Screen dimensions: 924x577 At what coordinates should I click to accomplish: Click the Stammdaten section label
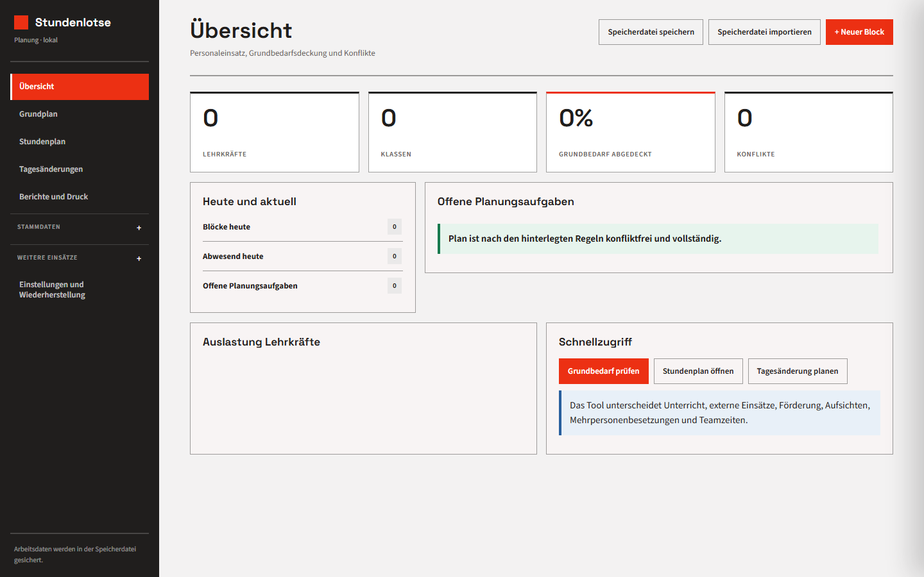[x=38, y=227]
